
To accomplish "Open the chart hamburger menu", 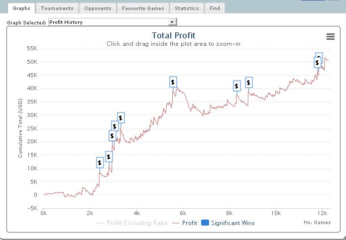I will click(330, 36).
